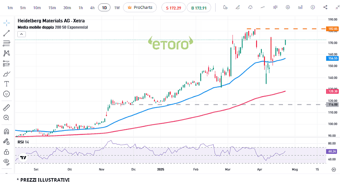Open ProCharts mode
Screen dimensions: 340x183
point(140,7)
